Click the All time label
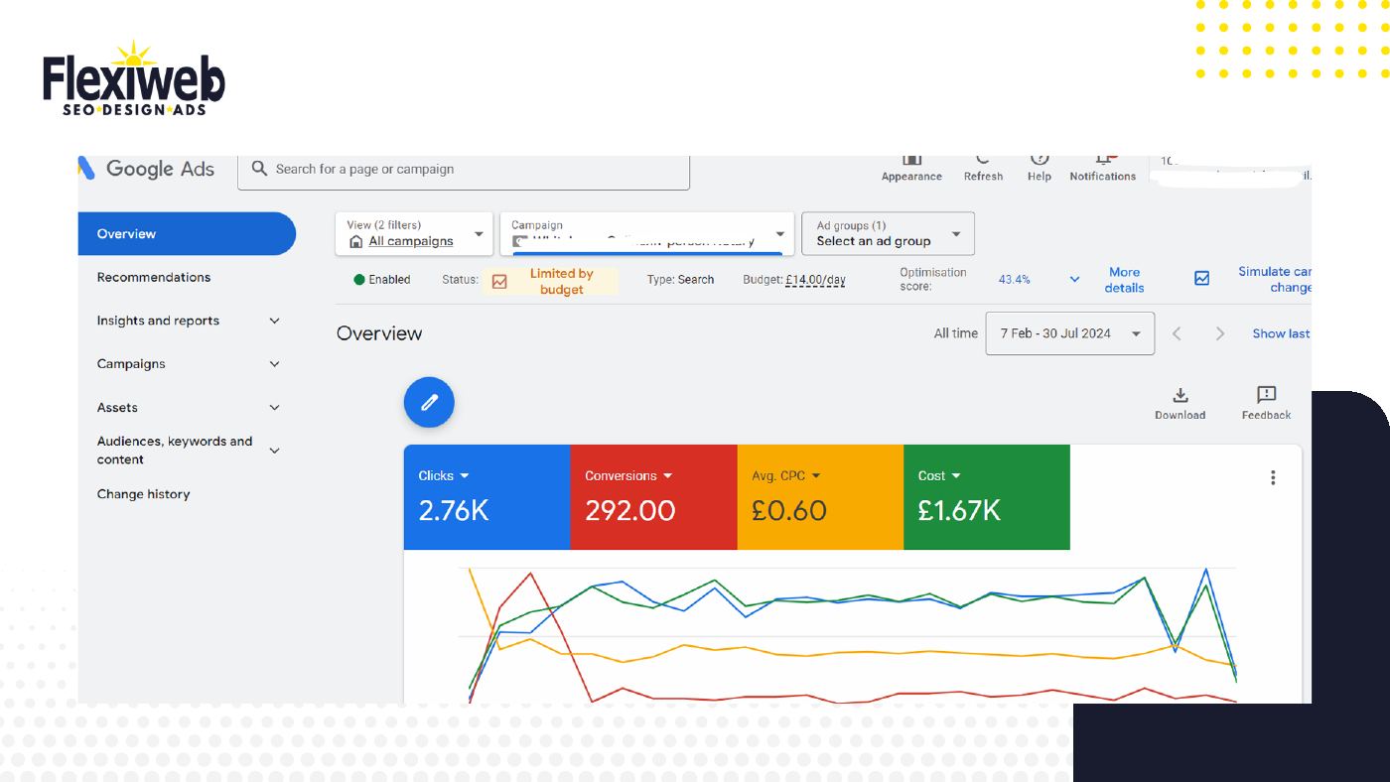The image size is (1390, 782). pyautogui.click(x=956, y=333)
